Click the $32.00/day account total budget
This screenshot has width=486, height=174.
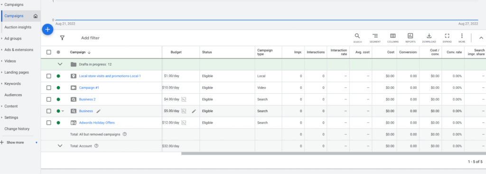click(x=171, y=146)
